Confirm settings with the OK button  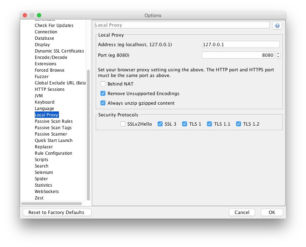tap(272, 212)
